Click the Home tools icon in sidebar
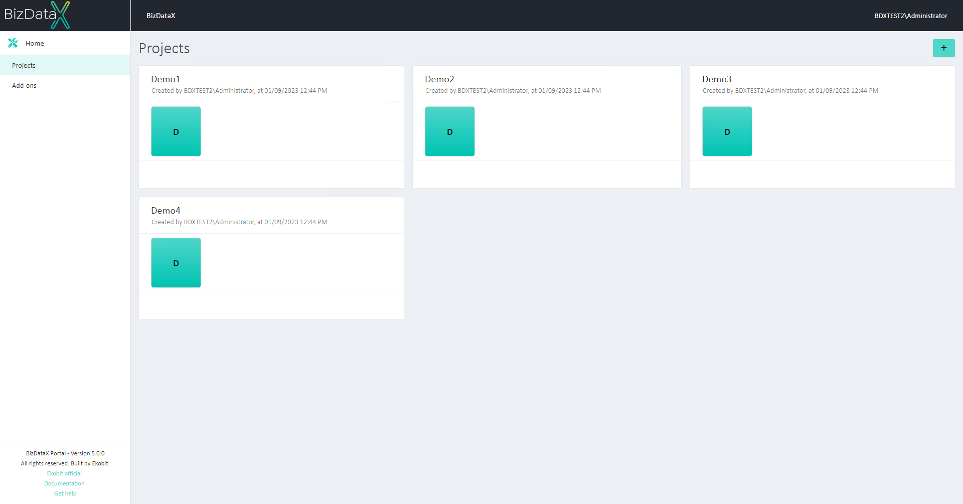 click(13, 43)
